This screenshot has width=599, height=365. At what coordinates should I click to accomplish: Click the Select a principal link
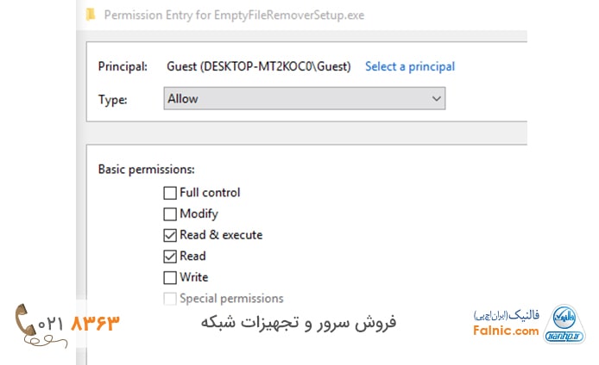[x=410, y=66]
